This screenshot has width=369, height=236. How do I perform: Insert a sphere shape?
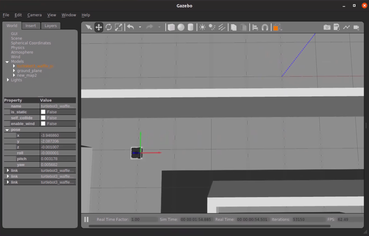tap(181, 27)
